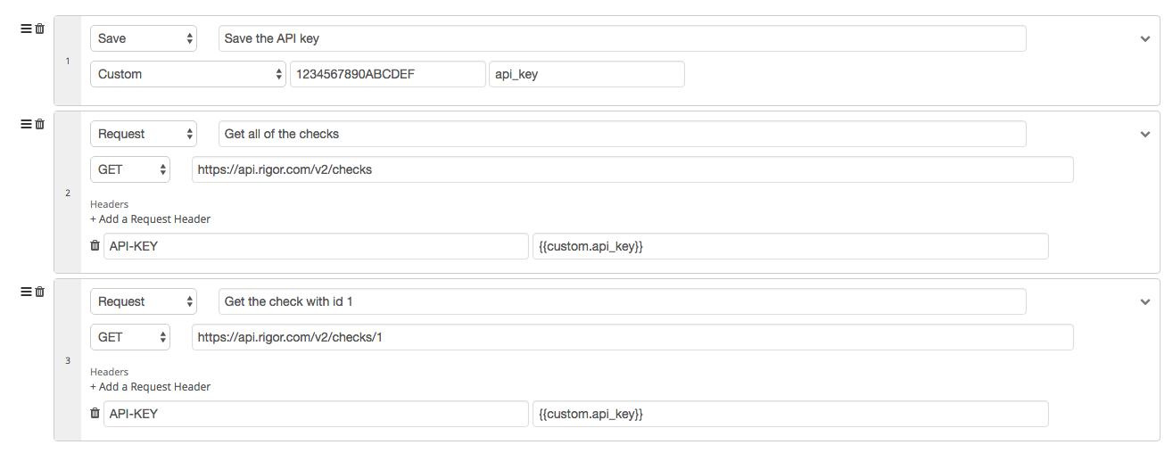This screenshot has width=1173, height=453.
Task: Open the Request type dropdown in step 3
Action: [x=144, y=301]
